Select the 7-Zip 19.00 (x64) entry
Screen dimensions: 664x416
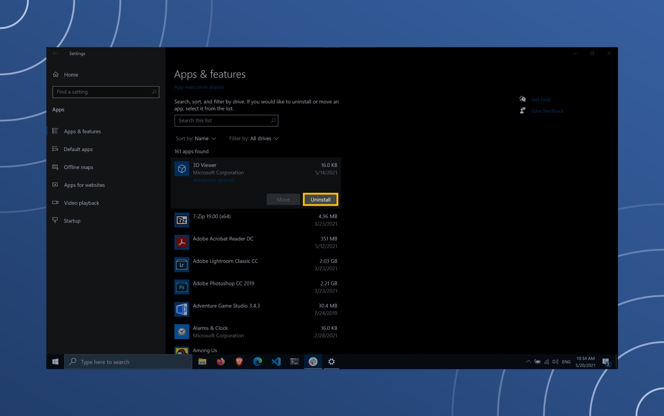tap(256, 220)
